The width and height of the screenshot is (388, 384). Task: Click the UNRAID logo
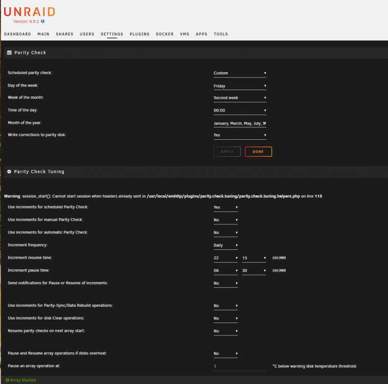pyautogui.click(x=30, y=12)
